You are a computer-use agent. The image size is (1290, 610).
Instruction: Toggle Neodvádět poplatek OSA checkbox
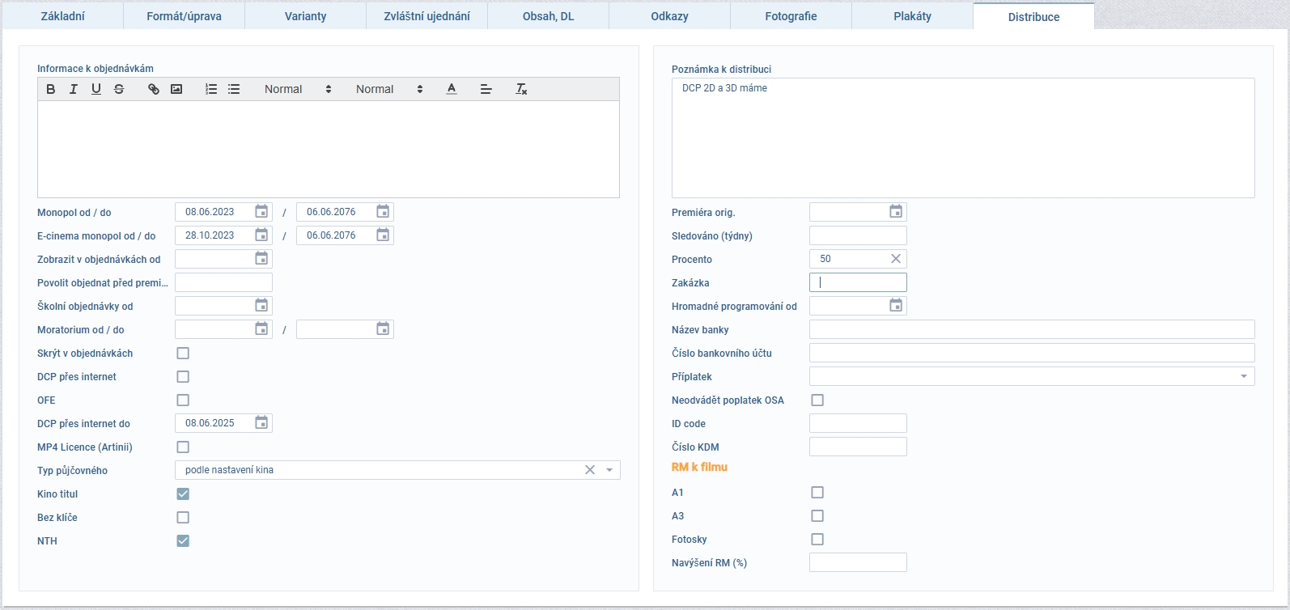(817, 400)
